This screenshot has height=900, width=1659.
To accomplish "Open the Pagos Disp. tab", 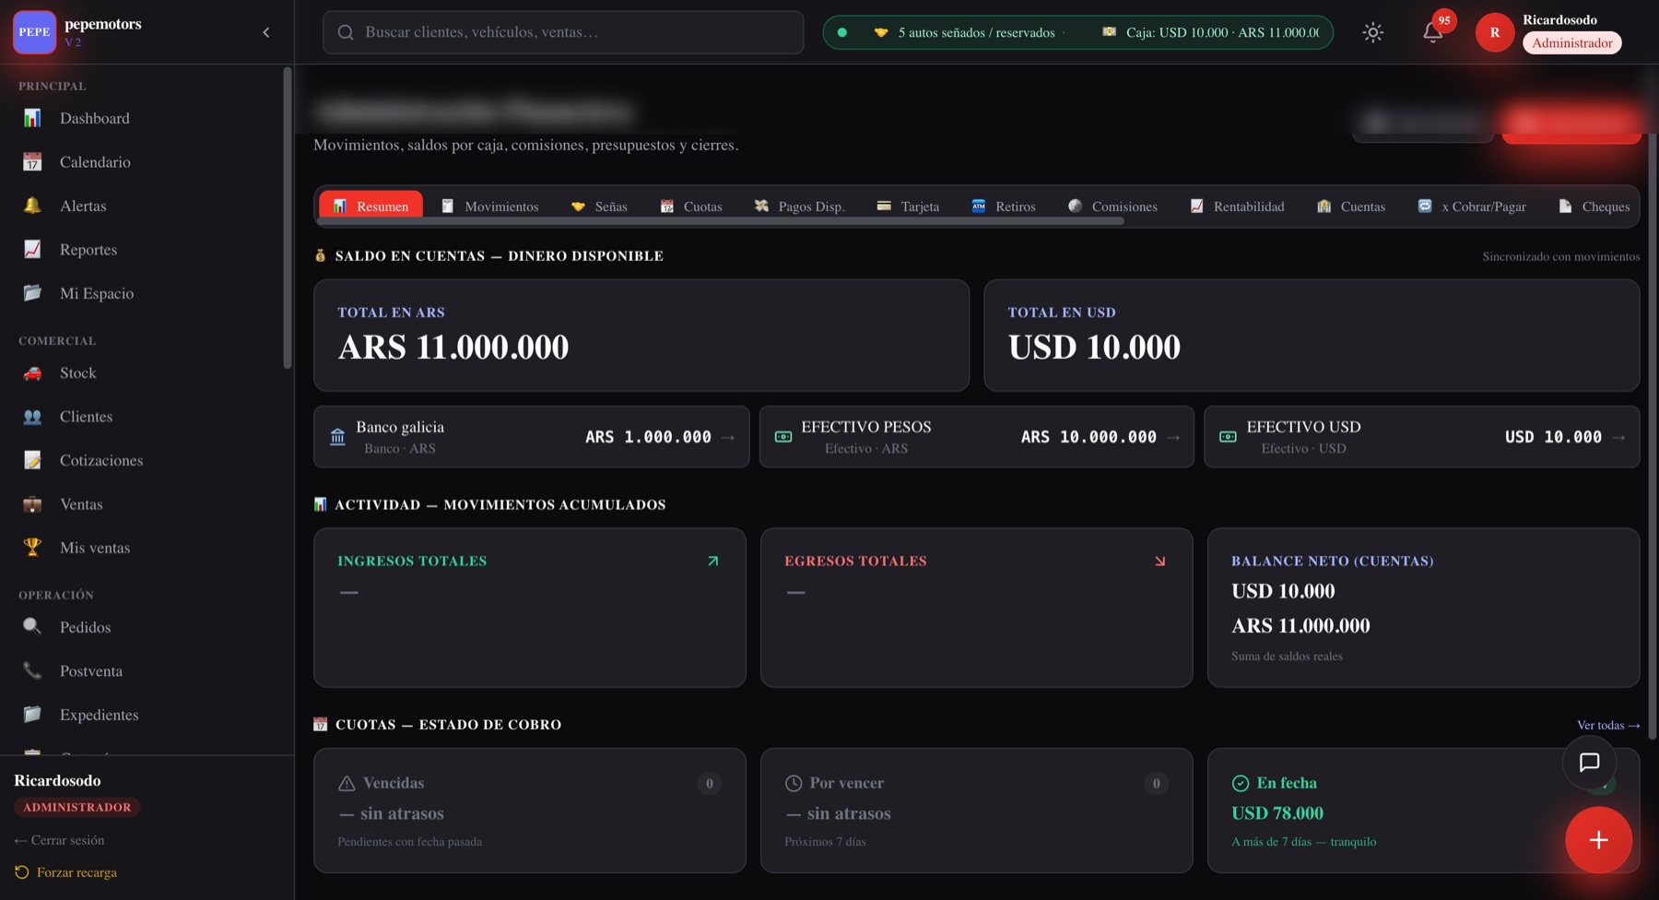I will click(799, 207).
